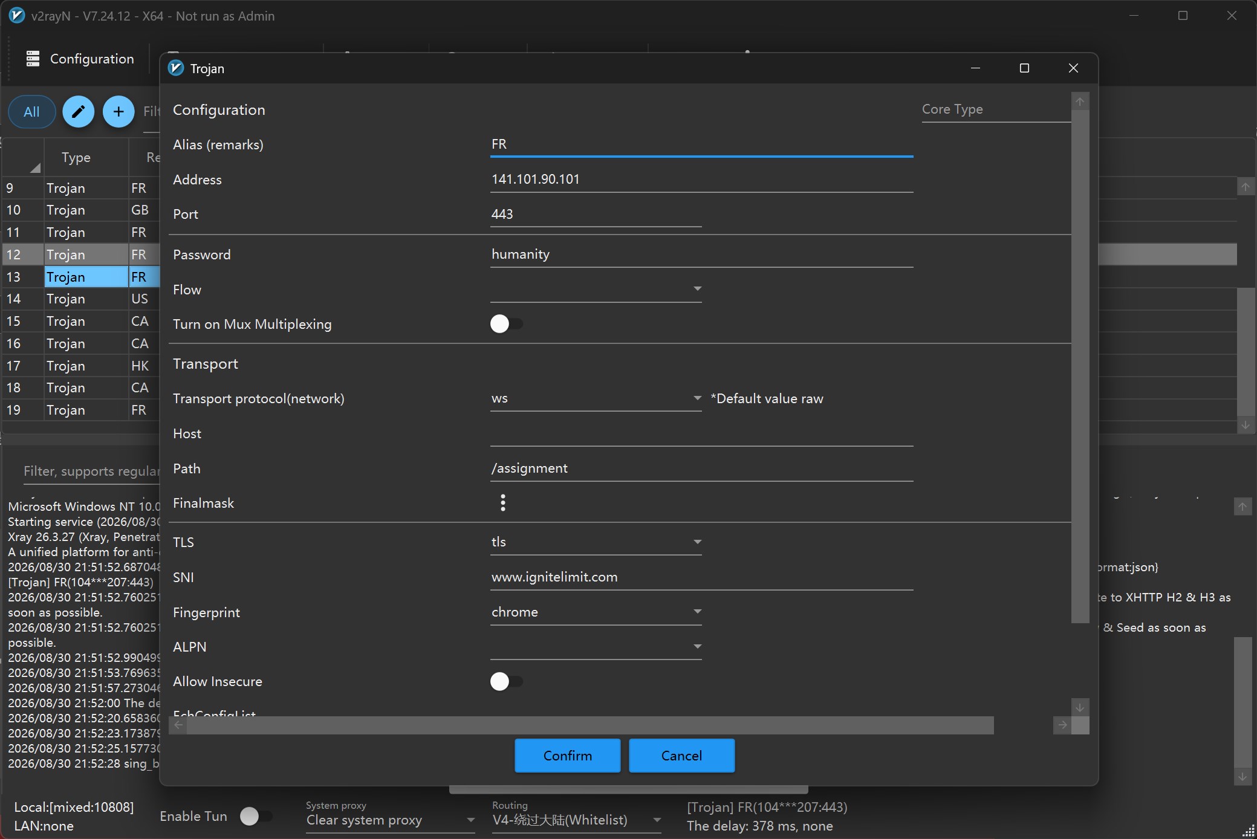Close the Trojan dialog window
This screenshot has height=839, width=1257.
pos(1073,68)
